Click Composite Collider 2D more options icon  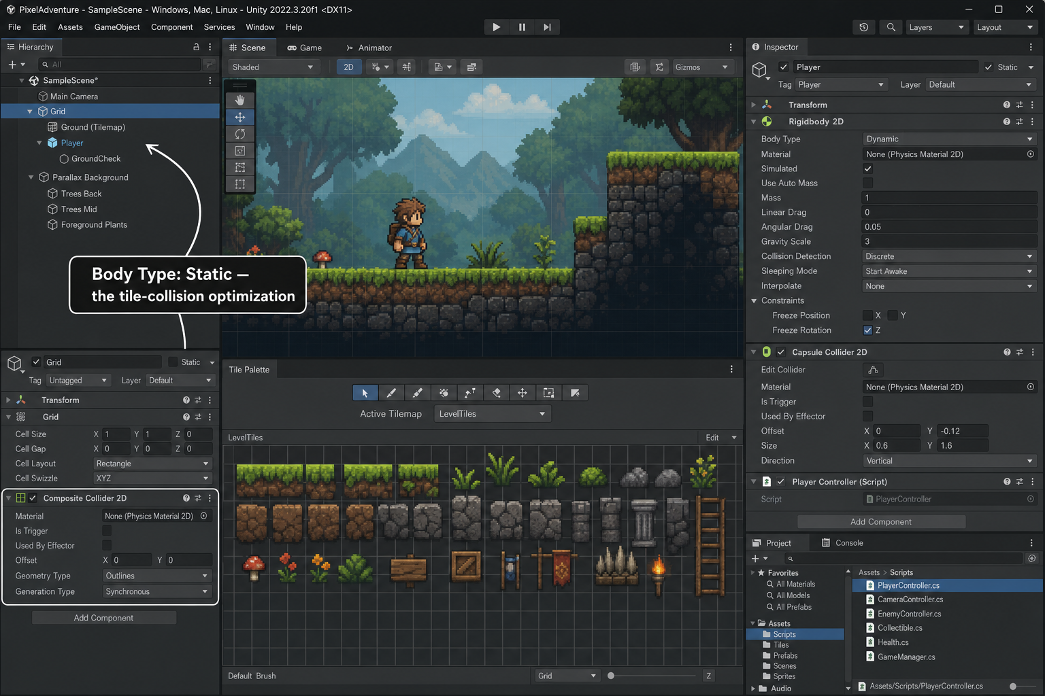tap(210, 498)
